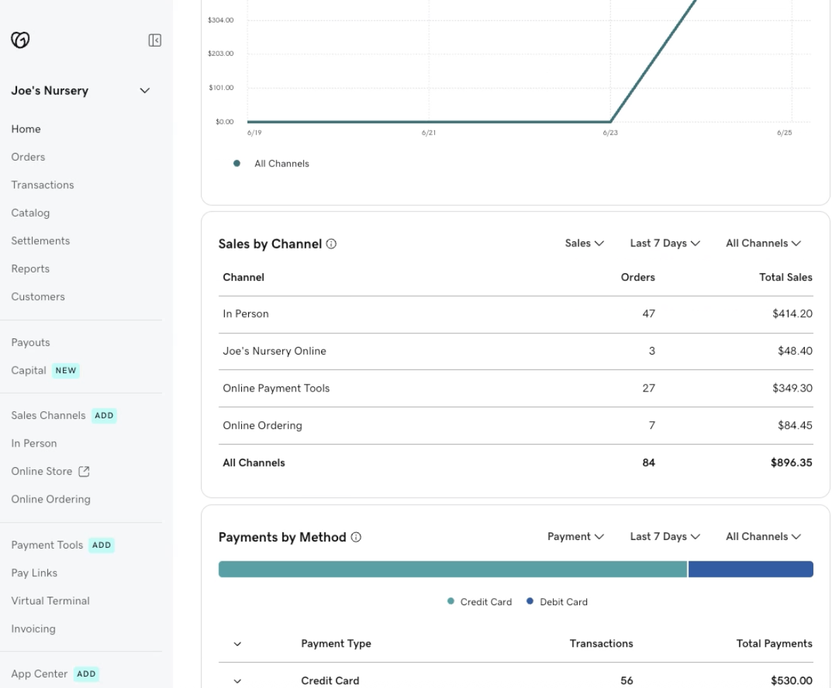Image resolution: width=831 pixels, height=688 pixels.
Task: Open Online Store sidebar link
Action: 41,471
